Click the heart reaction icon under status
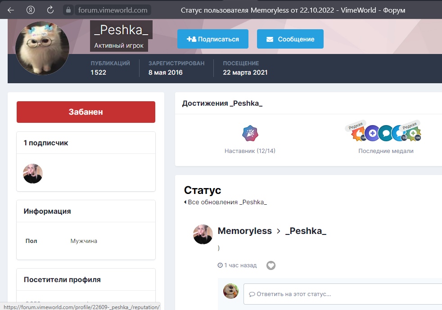This screenshot has width=442, height=310. pyautogui.click(x=271, y=265)
